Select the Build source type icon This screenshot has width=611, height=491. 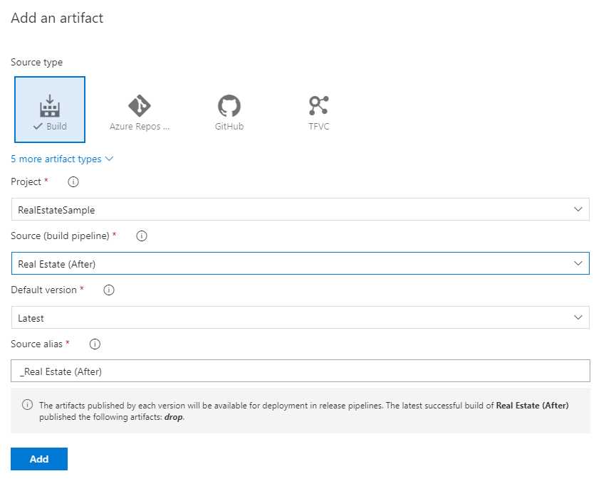tap(49, 108)
